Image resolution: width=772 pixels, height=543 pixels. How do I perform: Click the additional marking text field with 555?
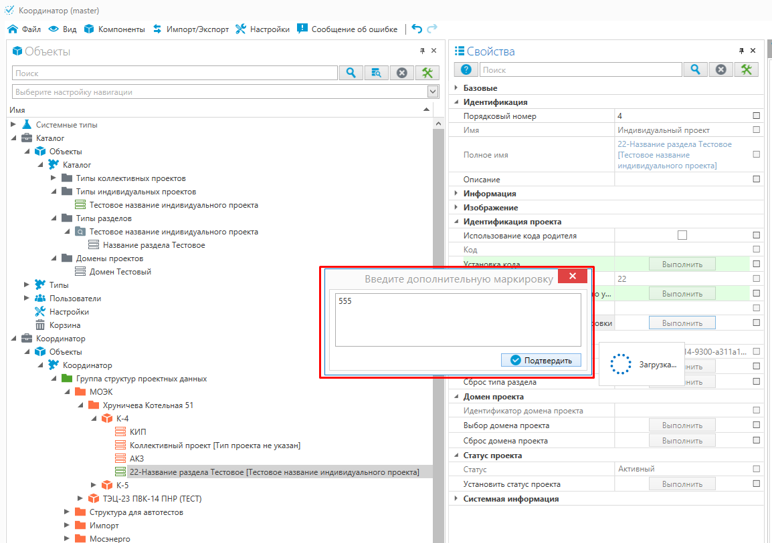click(458, 320)
